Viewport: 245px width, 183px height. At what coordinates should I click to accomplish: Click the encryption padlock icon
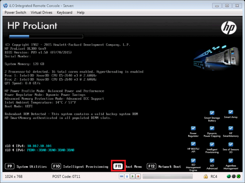[206, 176]
